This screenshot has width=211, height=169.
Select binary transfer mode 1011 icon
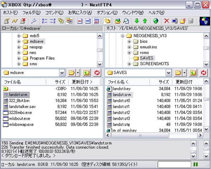coord(88,21)
